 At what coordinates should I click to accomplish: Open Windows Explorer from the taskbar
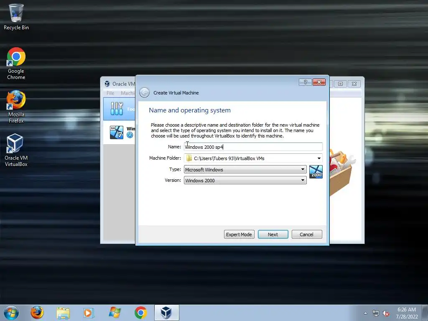coord(63,313)
